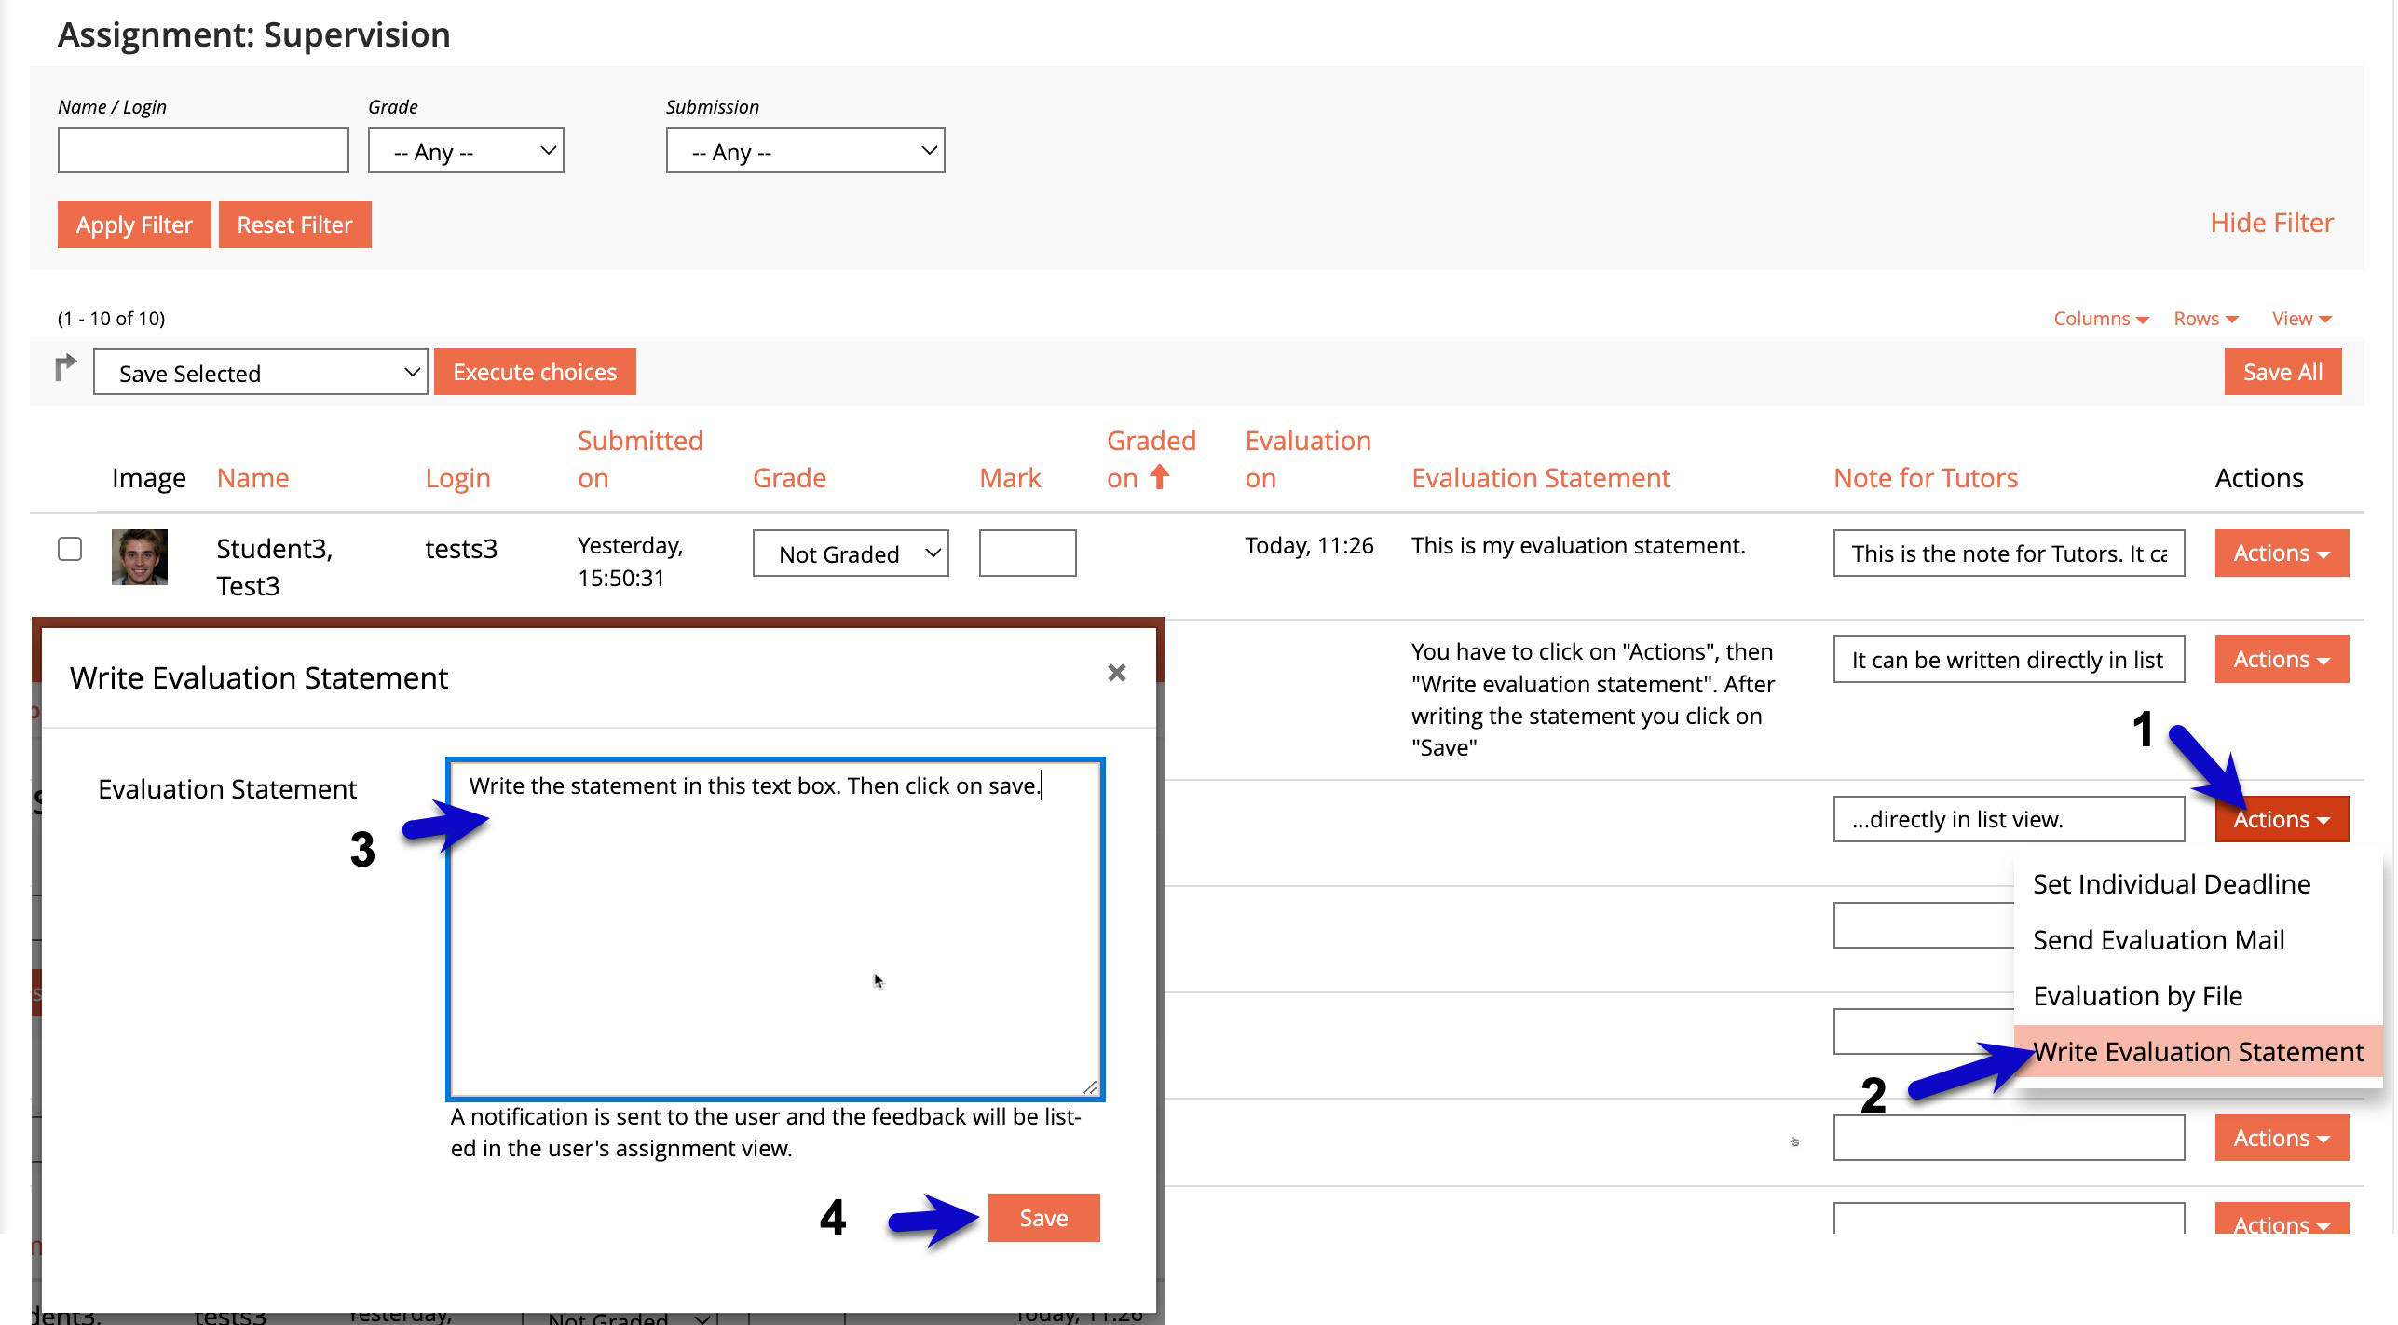Viewport: 2398px width, 1325px height.
Task: Choose Evaluation by File option
Action: (x=2137, y=996)
